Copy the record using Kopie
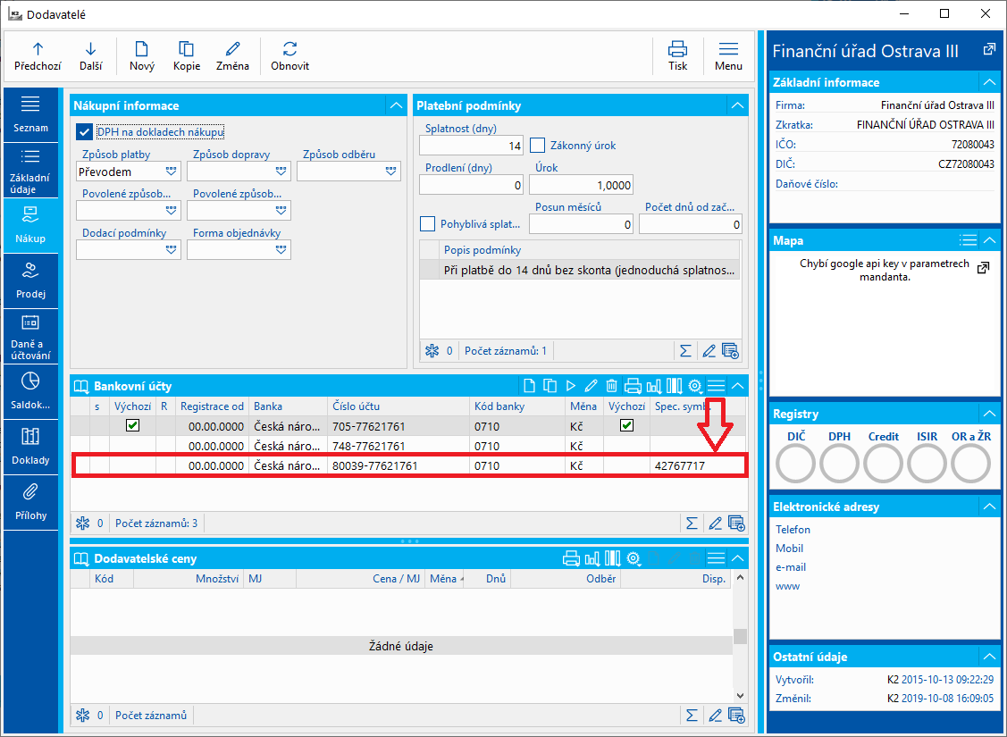 [x=186, y=56]
